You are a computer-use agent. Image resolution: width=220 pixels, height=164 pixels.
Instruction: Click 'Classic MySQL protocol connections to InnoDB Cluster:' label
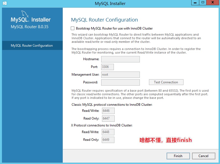point(112,105)
